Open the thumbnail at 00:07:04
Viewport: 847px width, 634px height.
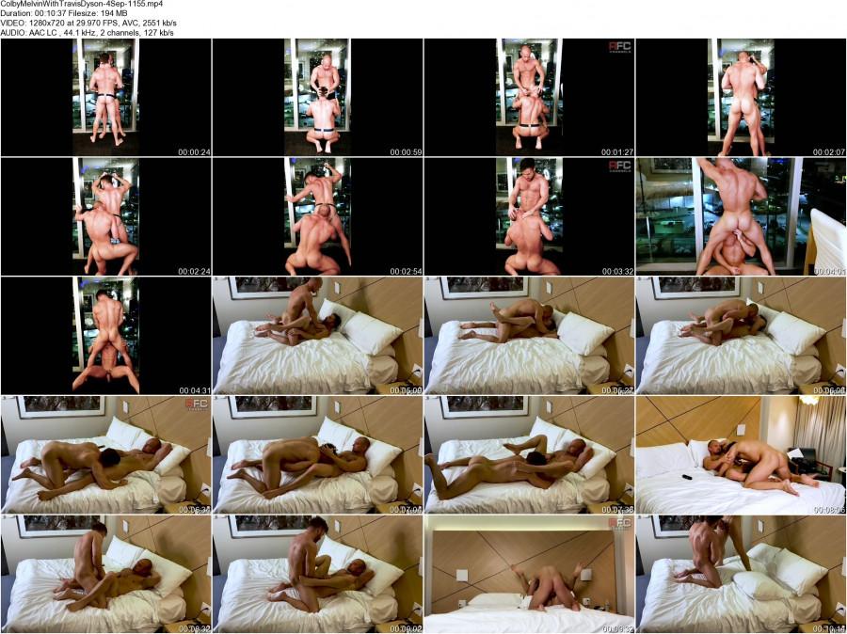pos(317,454)
